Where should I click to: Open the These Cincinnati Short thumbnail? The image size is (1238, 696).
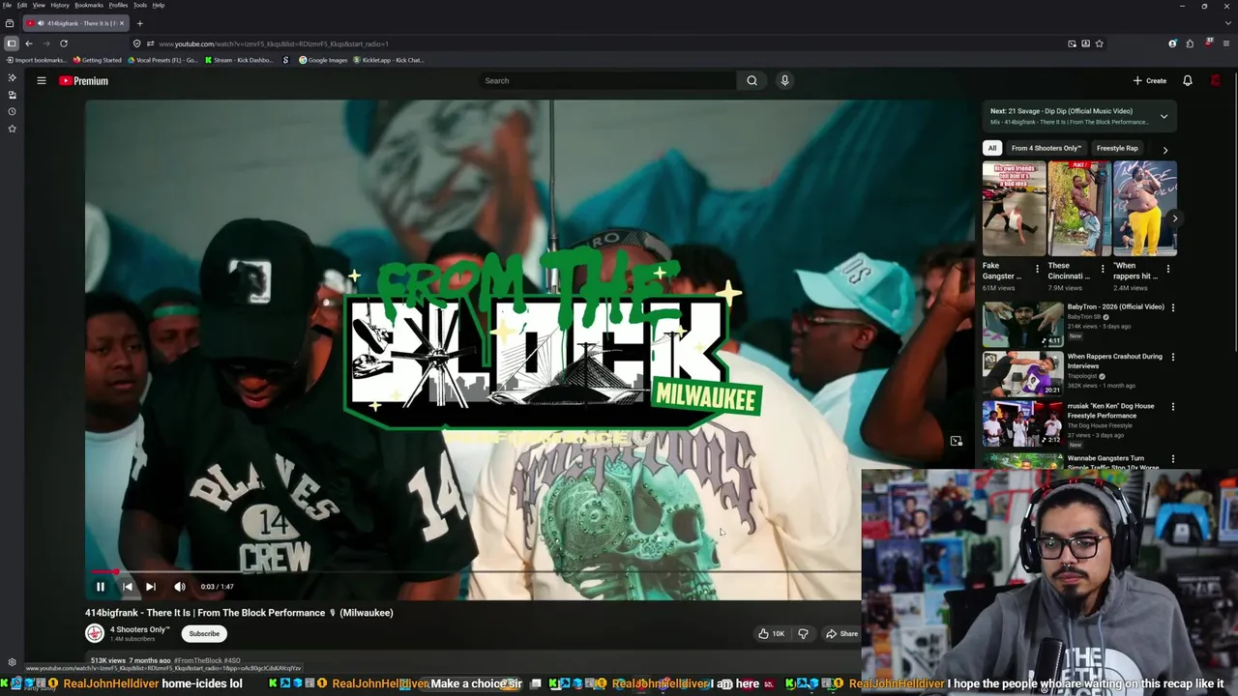pyautogui.click(x=1079, y=208)
